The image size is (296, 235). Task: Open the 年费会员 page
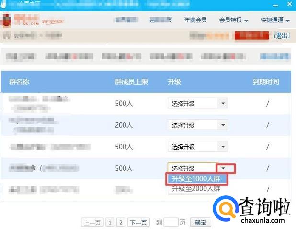(195, 20)
